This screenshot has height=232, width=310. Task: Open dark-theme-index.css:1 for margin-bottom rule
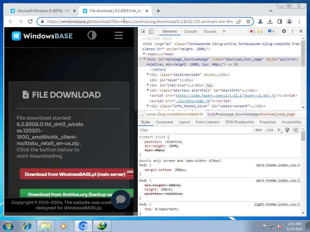click(278, 165)
